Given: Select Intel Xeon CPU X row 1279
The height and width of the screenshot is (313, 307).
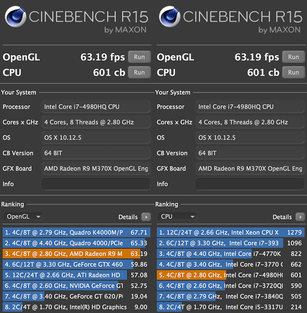Looking at the screenshot, I should pyautogui.click(x=231, y=232).
